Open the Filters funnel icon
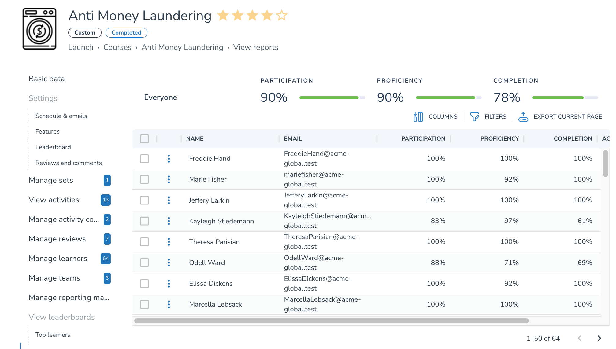Image resolution: width=616 pixels, height=349 pixels. (474, 117)
